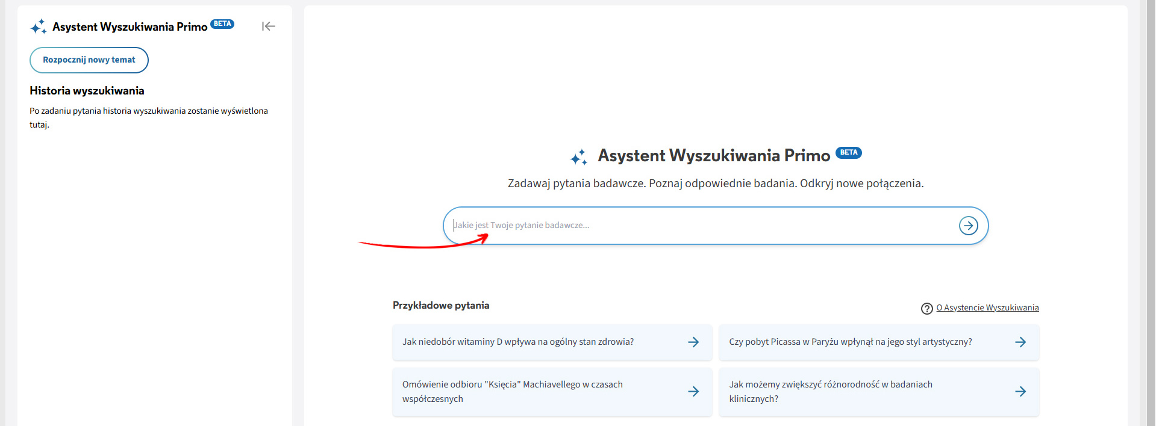The width and height of the screenshot is (1156, 426).
Task: Click the sidebar 'Asystent Wyszukiwania Primo' title
Action: [130, 27]
